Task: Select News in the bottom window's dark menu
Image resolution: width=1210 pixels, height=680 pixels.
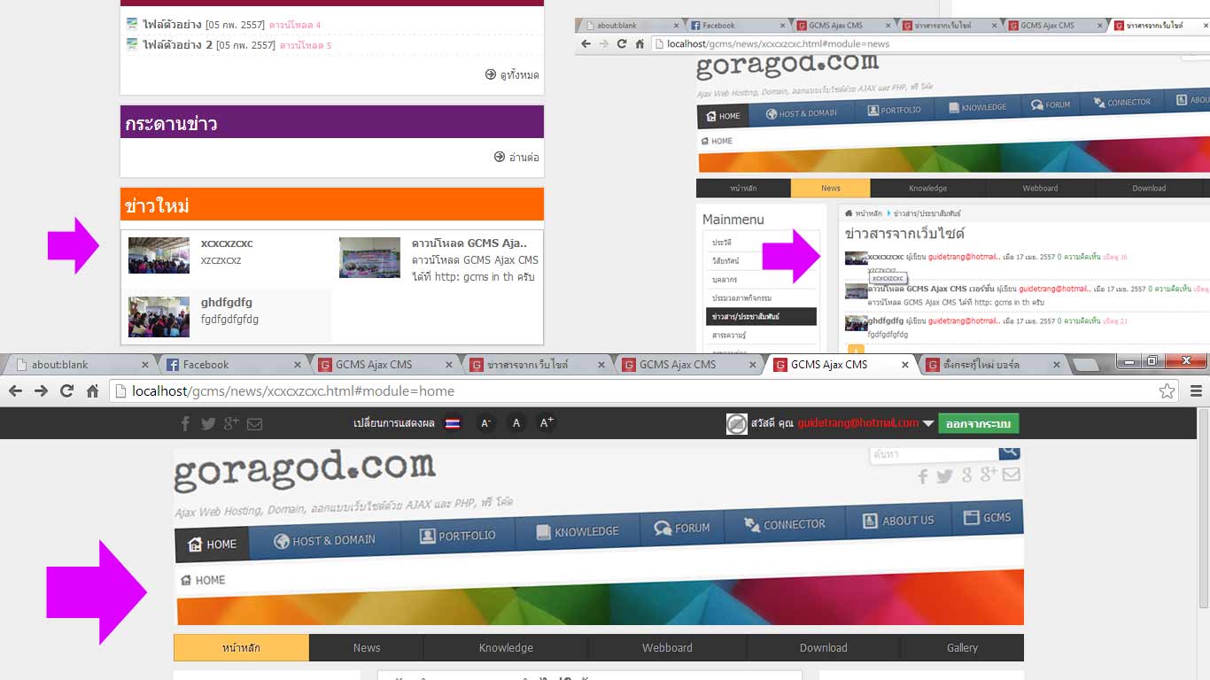Action: pyautogui.click(x=367, y=648)
